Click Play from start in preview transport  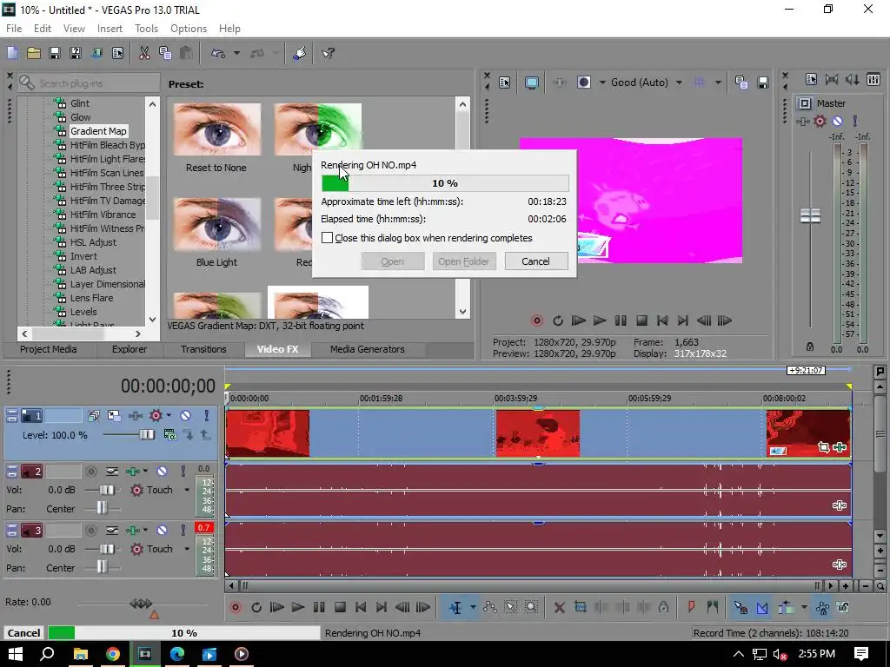coord(578,320)
